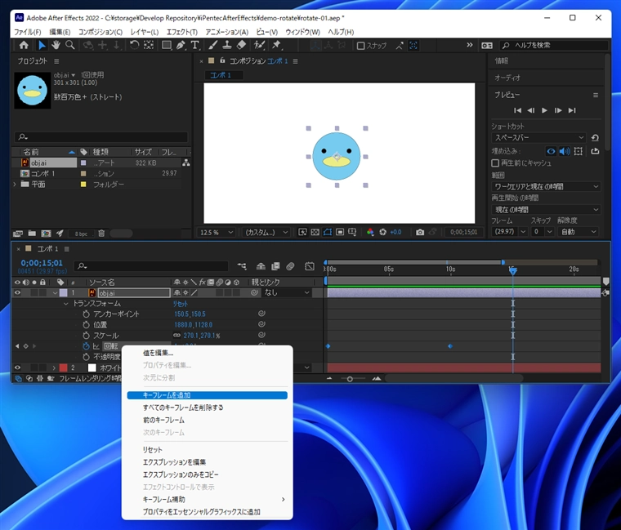
Task: Select the Pen tool
Action: (x=181, y=46)
